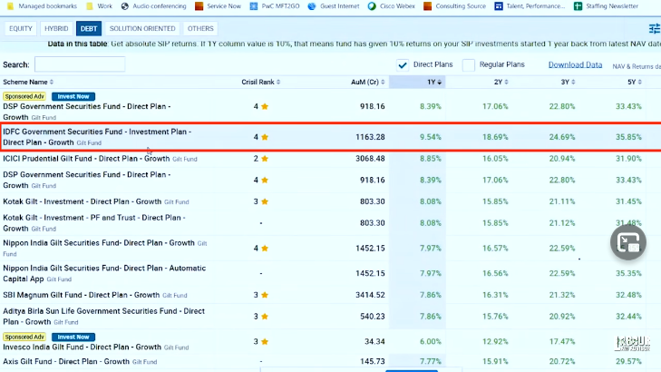Open Aditya Birla Sun Life Government Securities Fund
Image resolution: width=661 pixels, height=372 pixels.
[103, 317]
